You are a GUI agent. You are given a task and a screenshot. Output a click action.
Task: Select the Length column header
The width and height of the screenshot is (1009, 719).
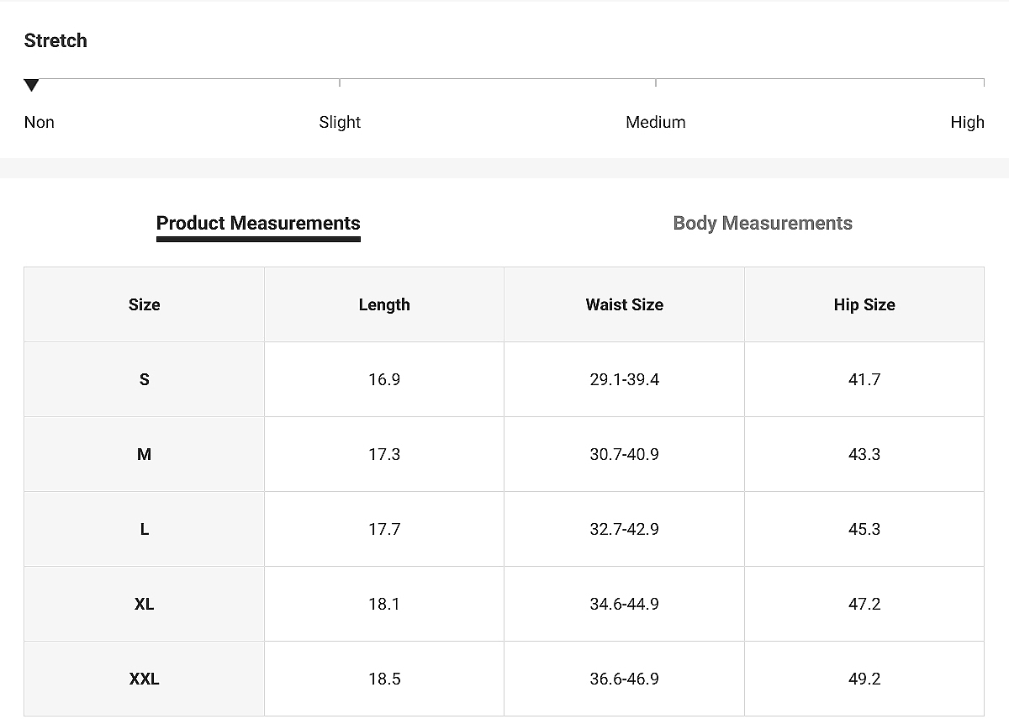384,304
